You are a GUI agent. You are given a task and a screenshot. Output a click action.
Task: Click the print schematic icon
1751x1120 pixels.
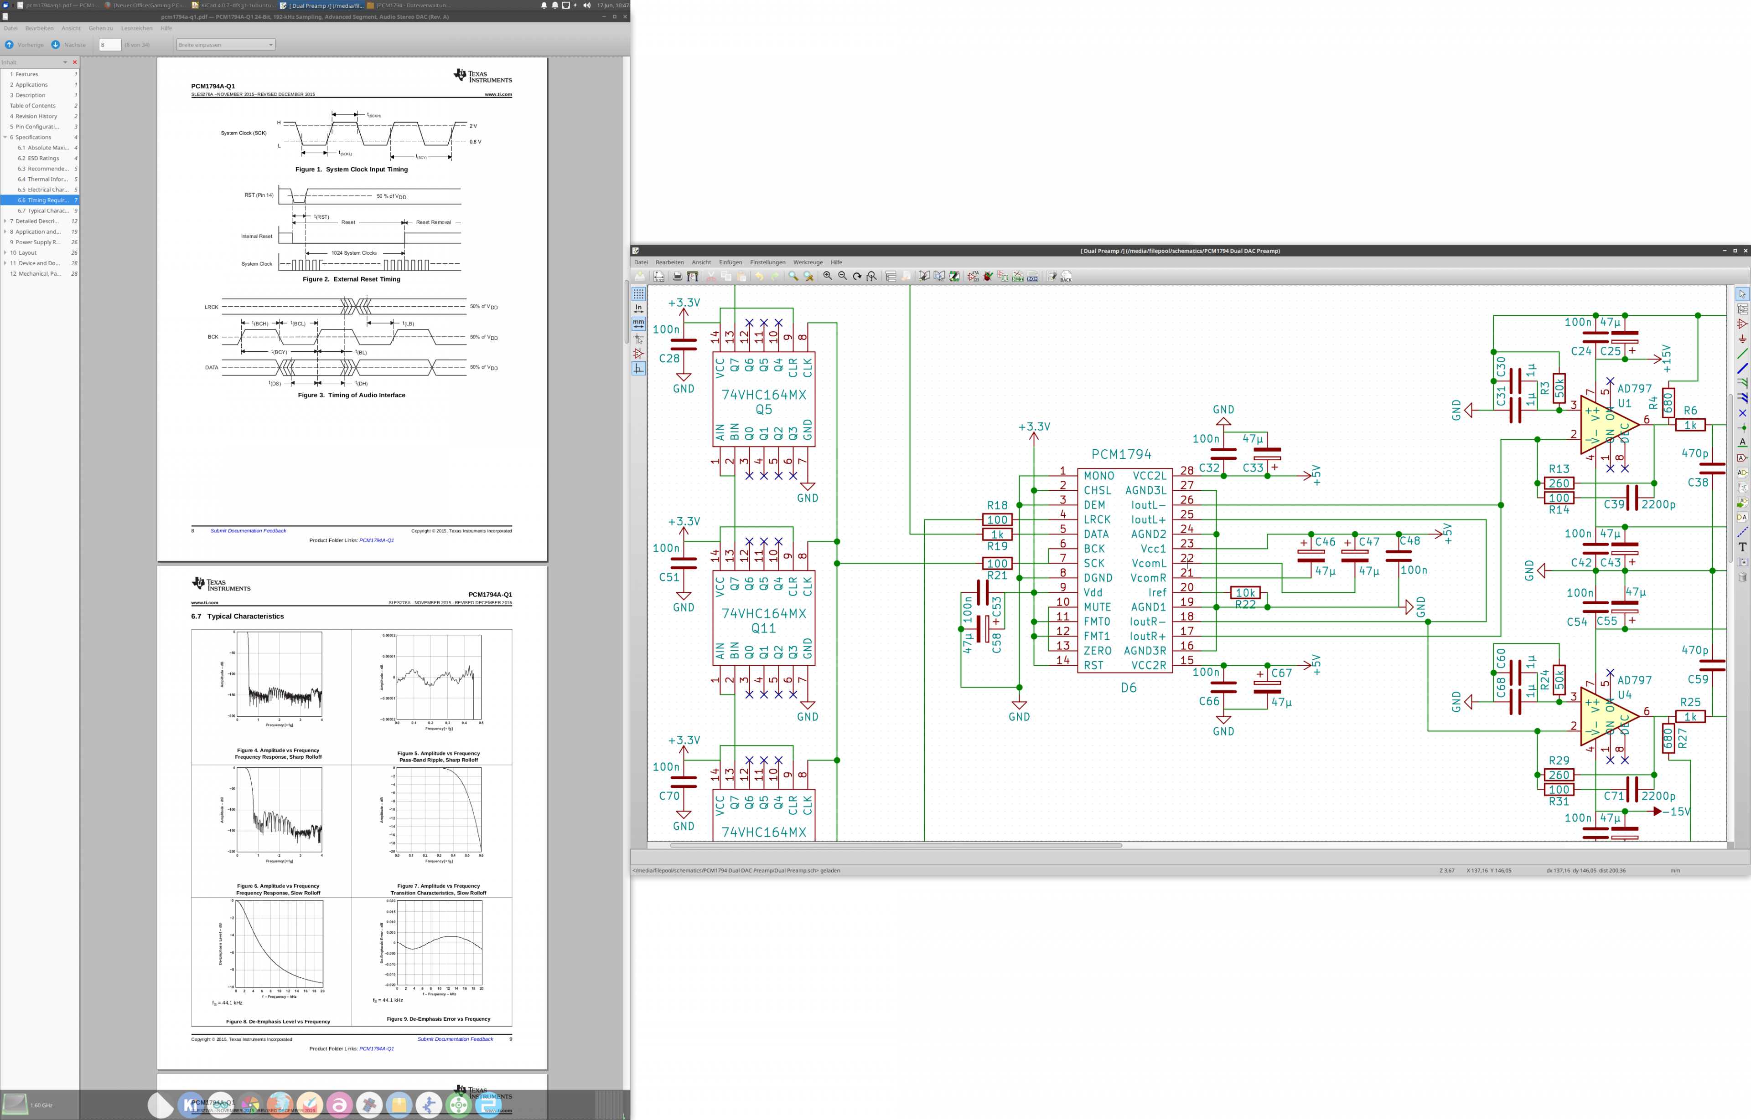[x=678, y=277]
